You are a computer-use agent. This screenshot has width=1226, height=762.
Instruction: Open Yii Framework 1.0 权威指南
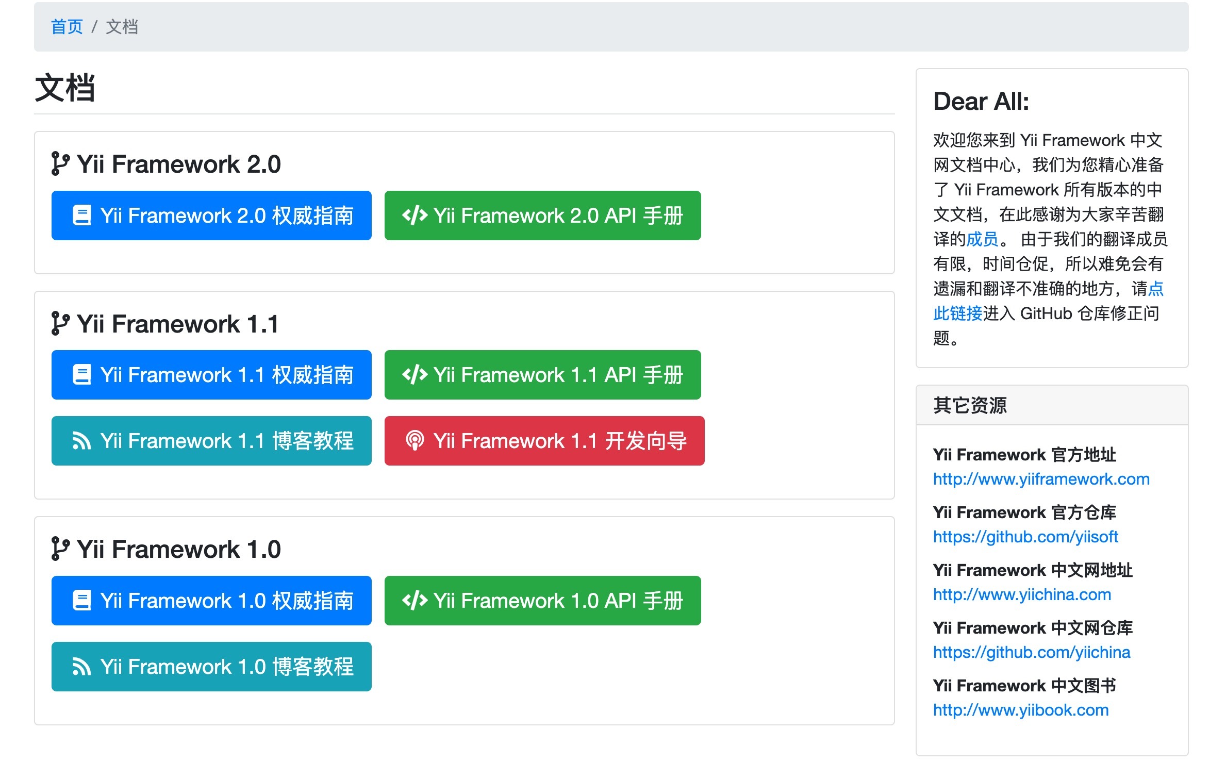pyautogui.click(x=211, y=601)
